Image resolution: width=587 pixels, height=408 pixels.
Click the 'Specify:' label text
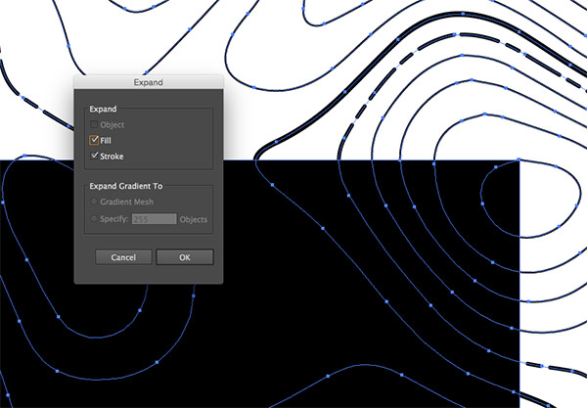114,219
